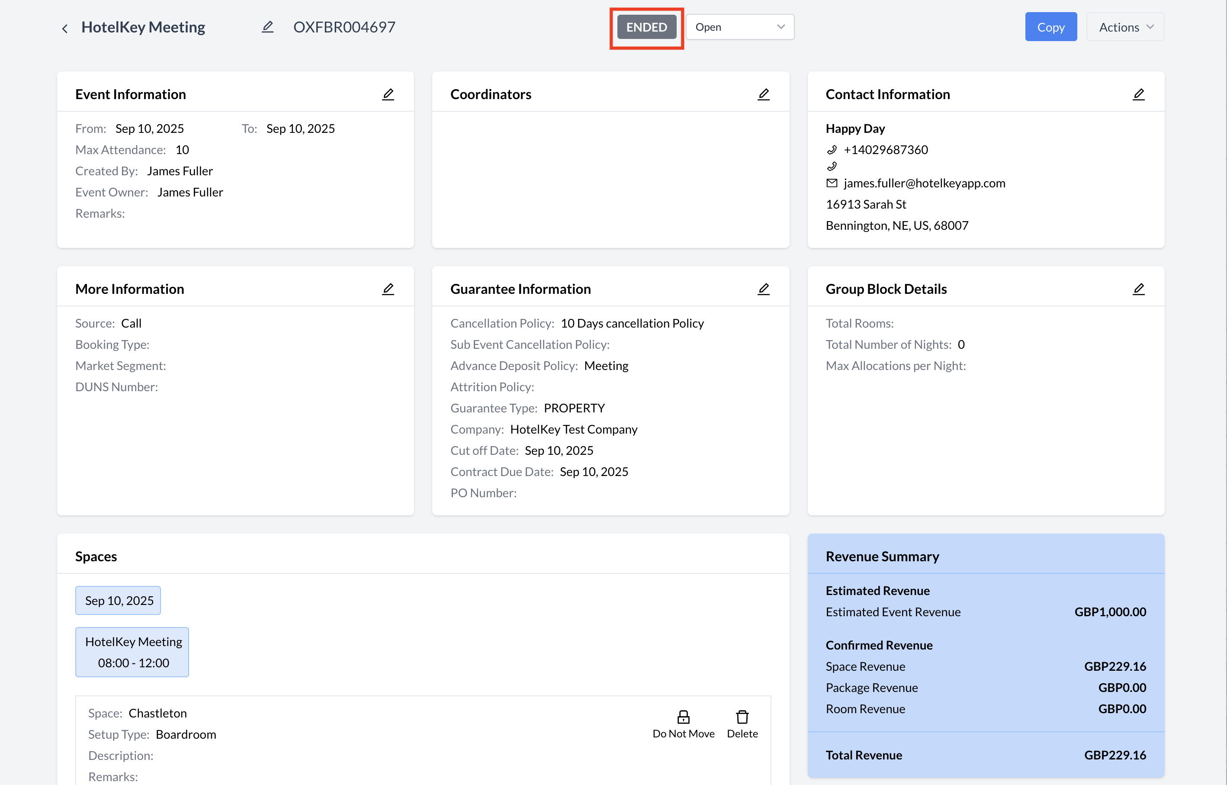The width and height of the screenshot is (1227, 785).
Task: Click the blue Copy button
Action: click(x=1050, y=27)
